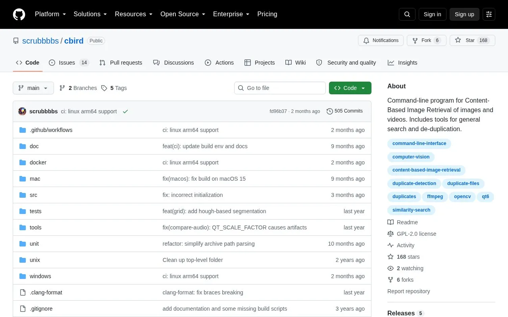View the 2 Branches link

[78, 88]
